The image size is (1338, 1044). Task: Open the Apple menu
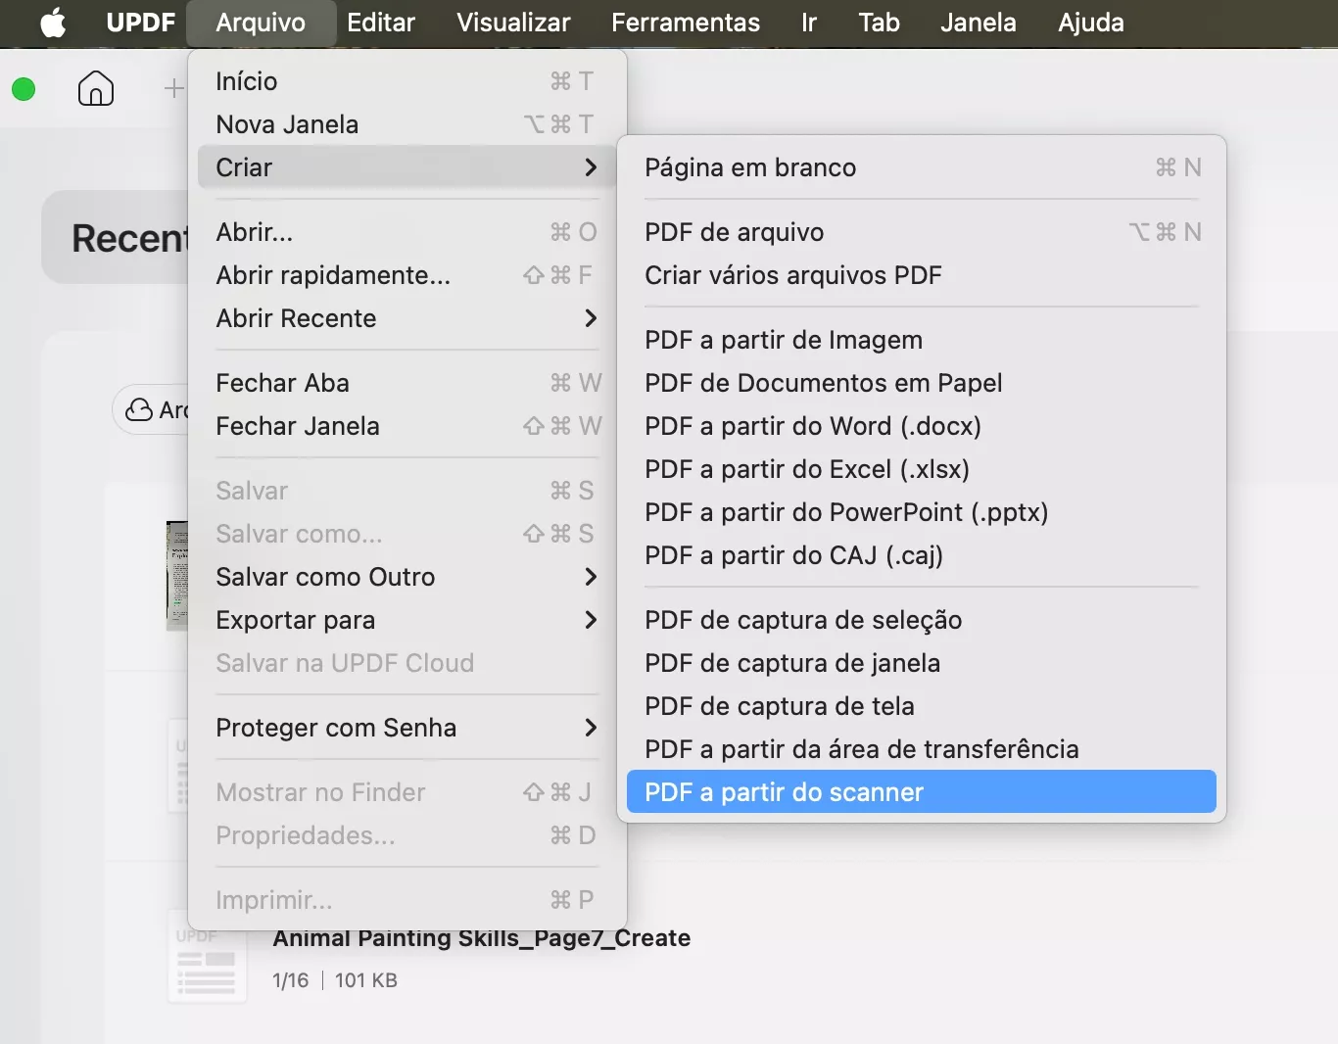53,23
